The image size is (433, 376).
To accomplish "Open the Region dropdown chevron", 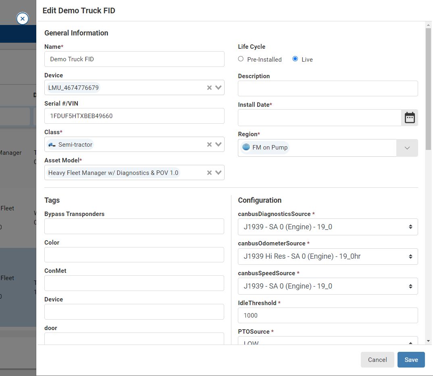I will click(407, 148).
